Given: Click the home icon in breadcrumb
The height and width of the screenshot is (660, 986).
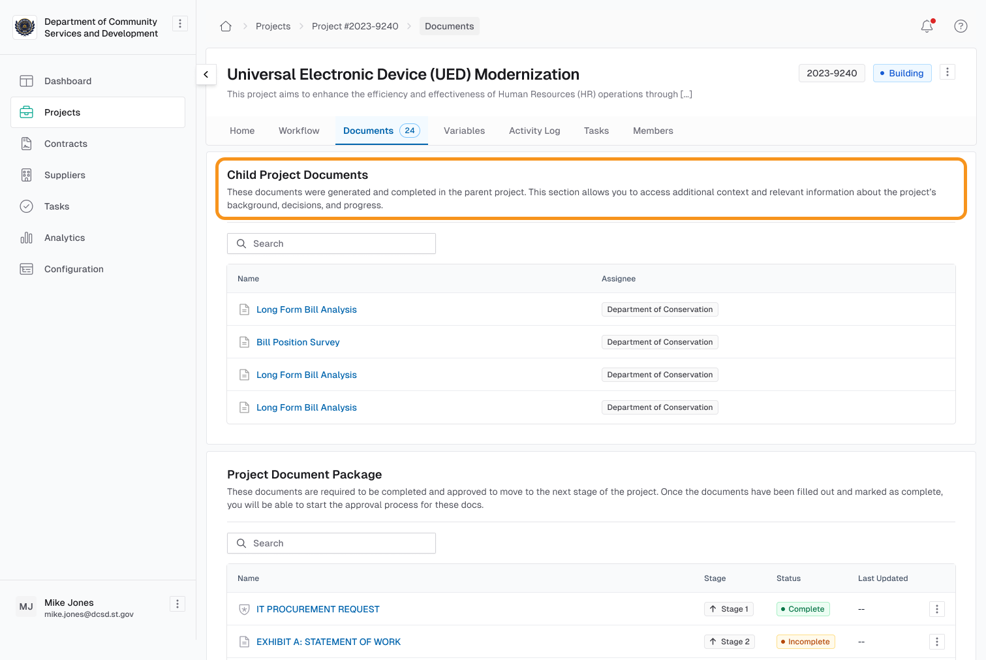Looking at the screenshot, I should [x=226, y=26].
